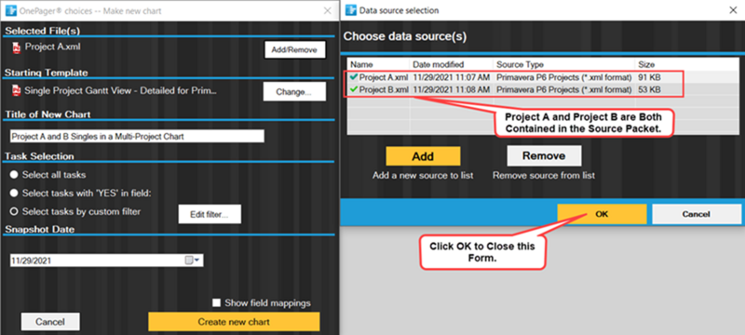Close the Data source selection window
Viewport: 745px width, 335px height.
[x=733, y=10]
